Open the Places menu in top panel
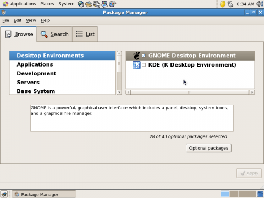 click(x=47, y=4)
